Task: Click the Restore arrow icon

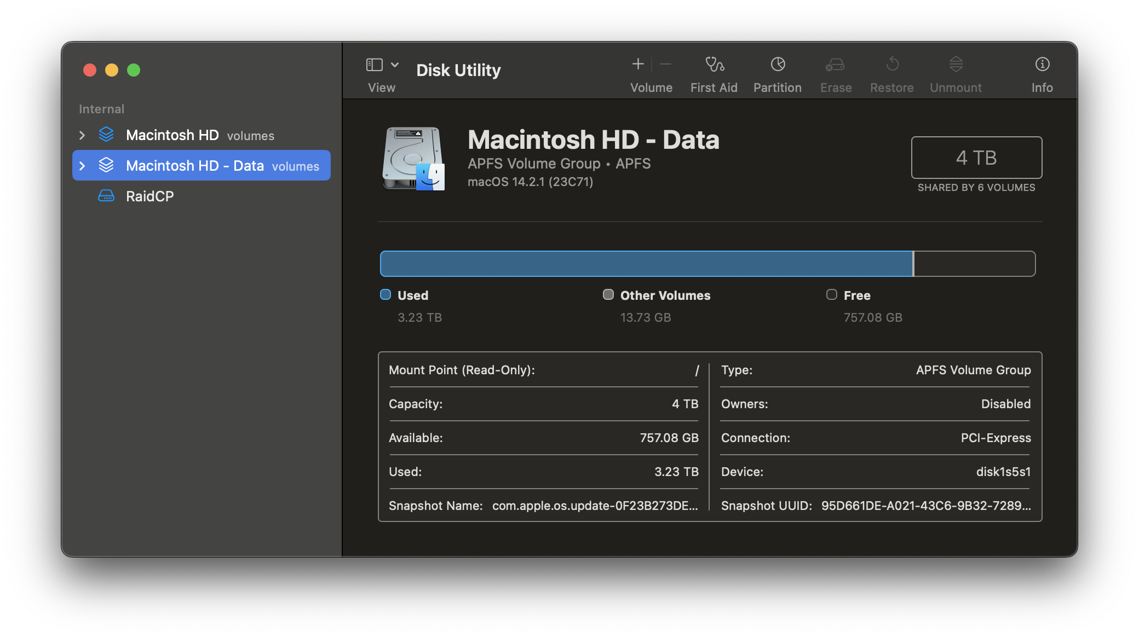Action: pyautogui.click(x=892, y=65)
